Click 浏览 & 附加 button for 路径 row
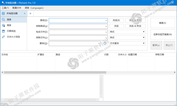This screenshot has width=177, height=106. point(135,20)
